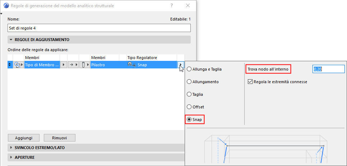Select the Allungamento radio option

[203, 82]
